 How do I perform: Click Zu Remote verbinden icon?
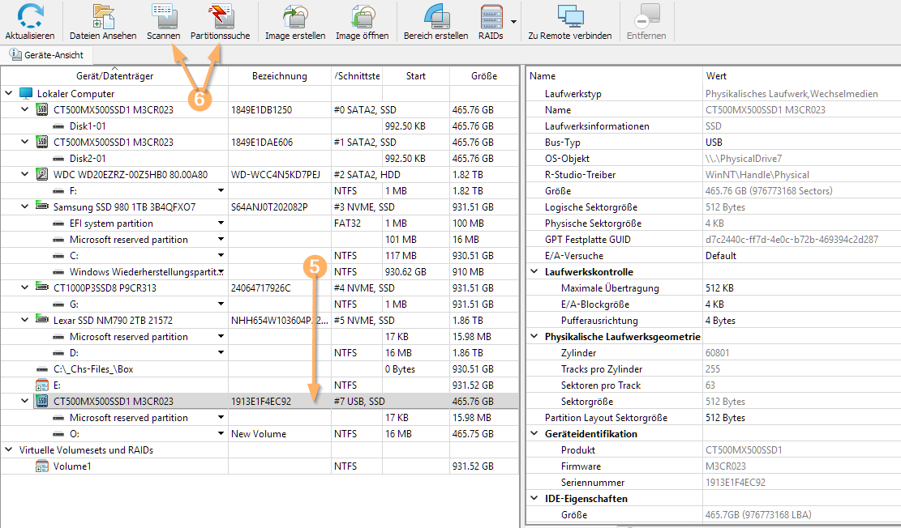pos(570,16)
